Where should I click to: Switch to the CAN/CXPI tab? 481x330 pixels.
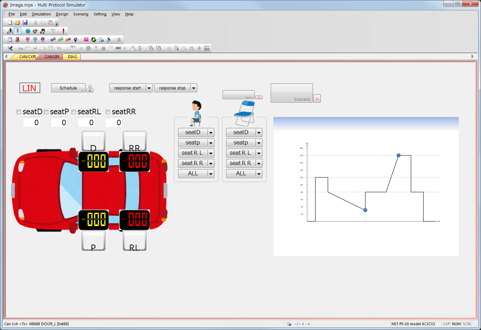click(x=27, y=57)
